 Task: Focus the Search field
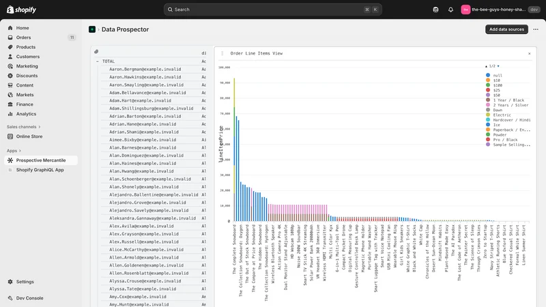coord(272,10)
